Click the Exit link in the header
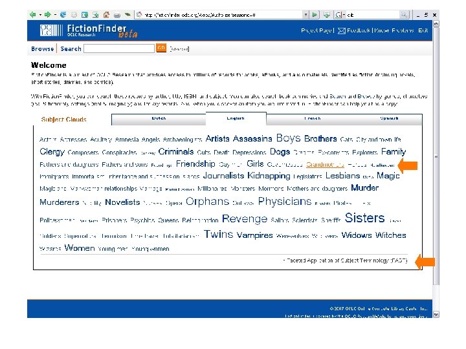This screenshot has height=349, width=466. (x=423, y=30)
